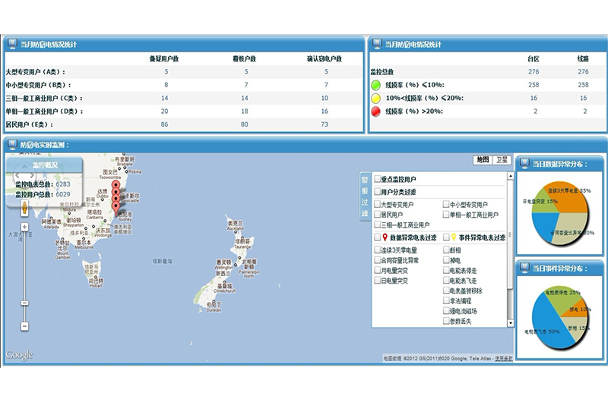
Task: Click the topmost red map marker pin
Action: click(x=116, y=185)
